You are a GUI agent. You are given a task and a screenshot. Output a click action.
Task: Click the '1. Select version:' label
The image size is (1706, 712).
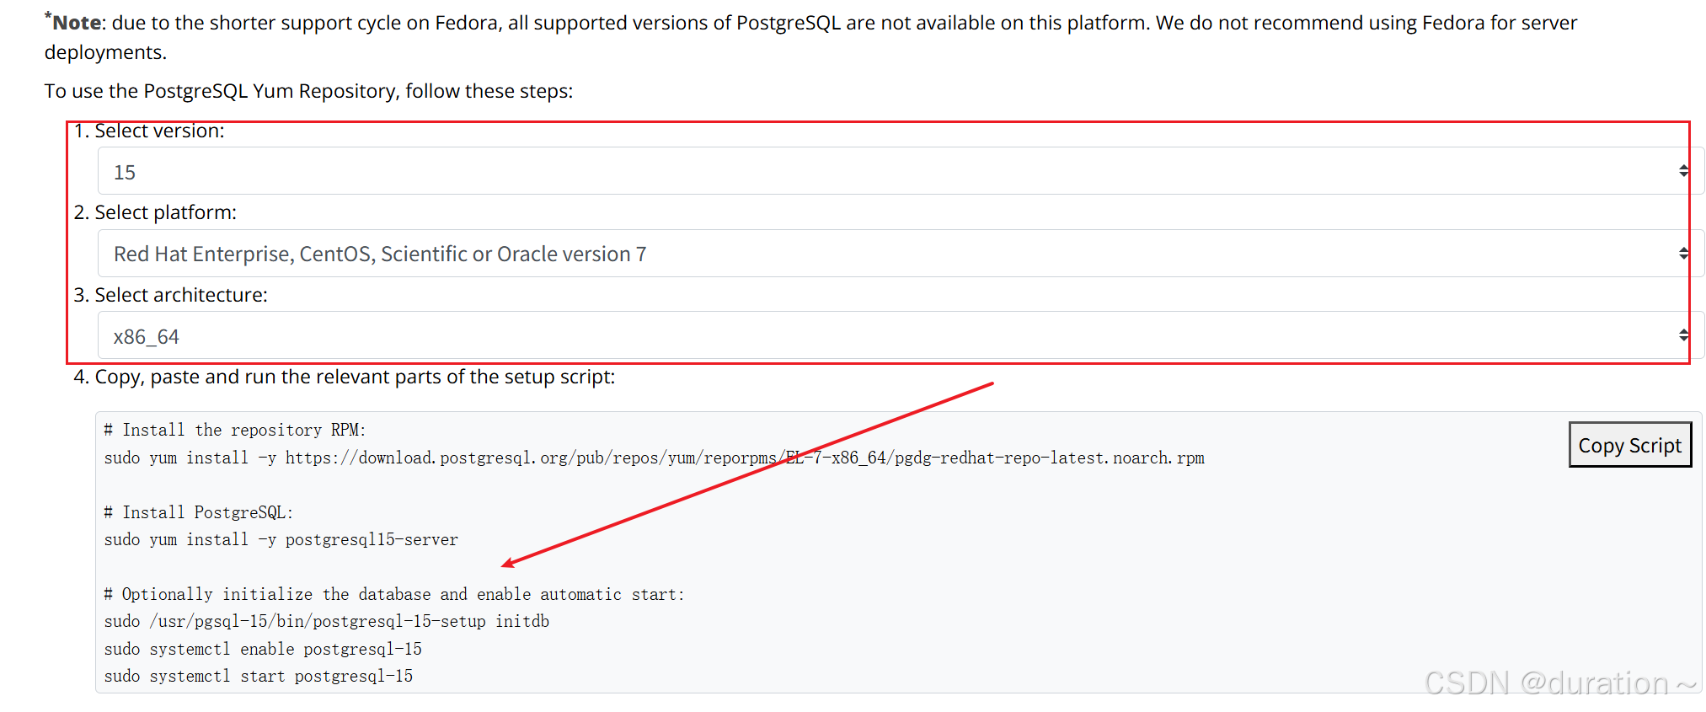click(149, 131)
